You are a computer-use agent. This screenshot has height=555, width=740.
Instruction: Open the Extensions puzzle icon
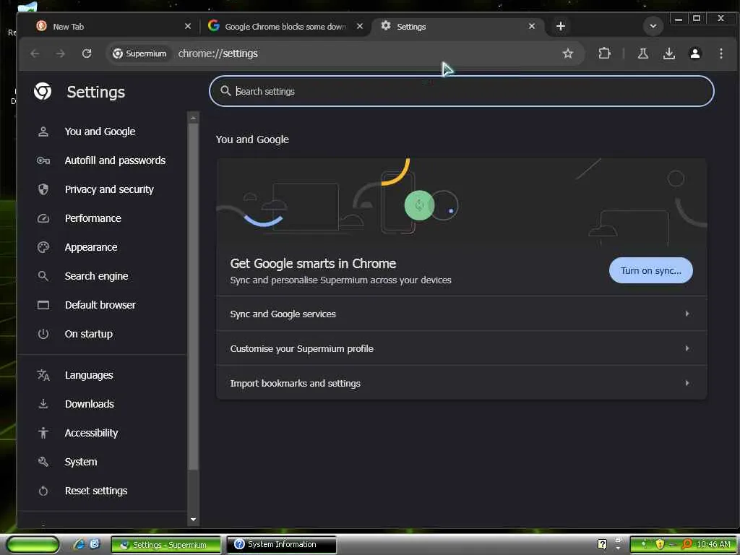[x=604, y=53]
